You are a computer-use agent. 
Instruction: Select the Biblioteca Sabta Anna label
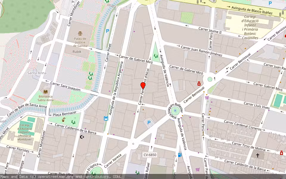click(x=45, y=98)
